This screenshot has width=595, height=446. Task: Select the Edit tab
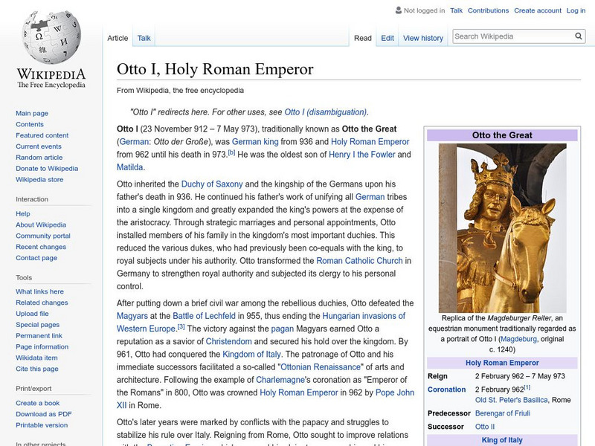387,38
